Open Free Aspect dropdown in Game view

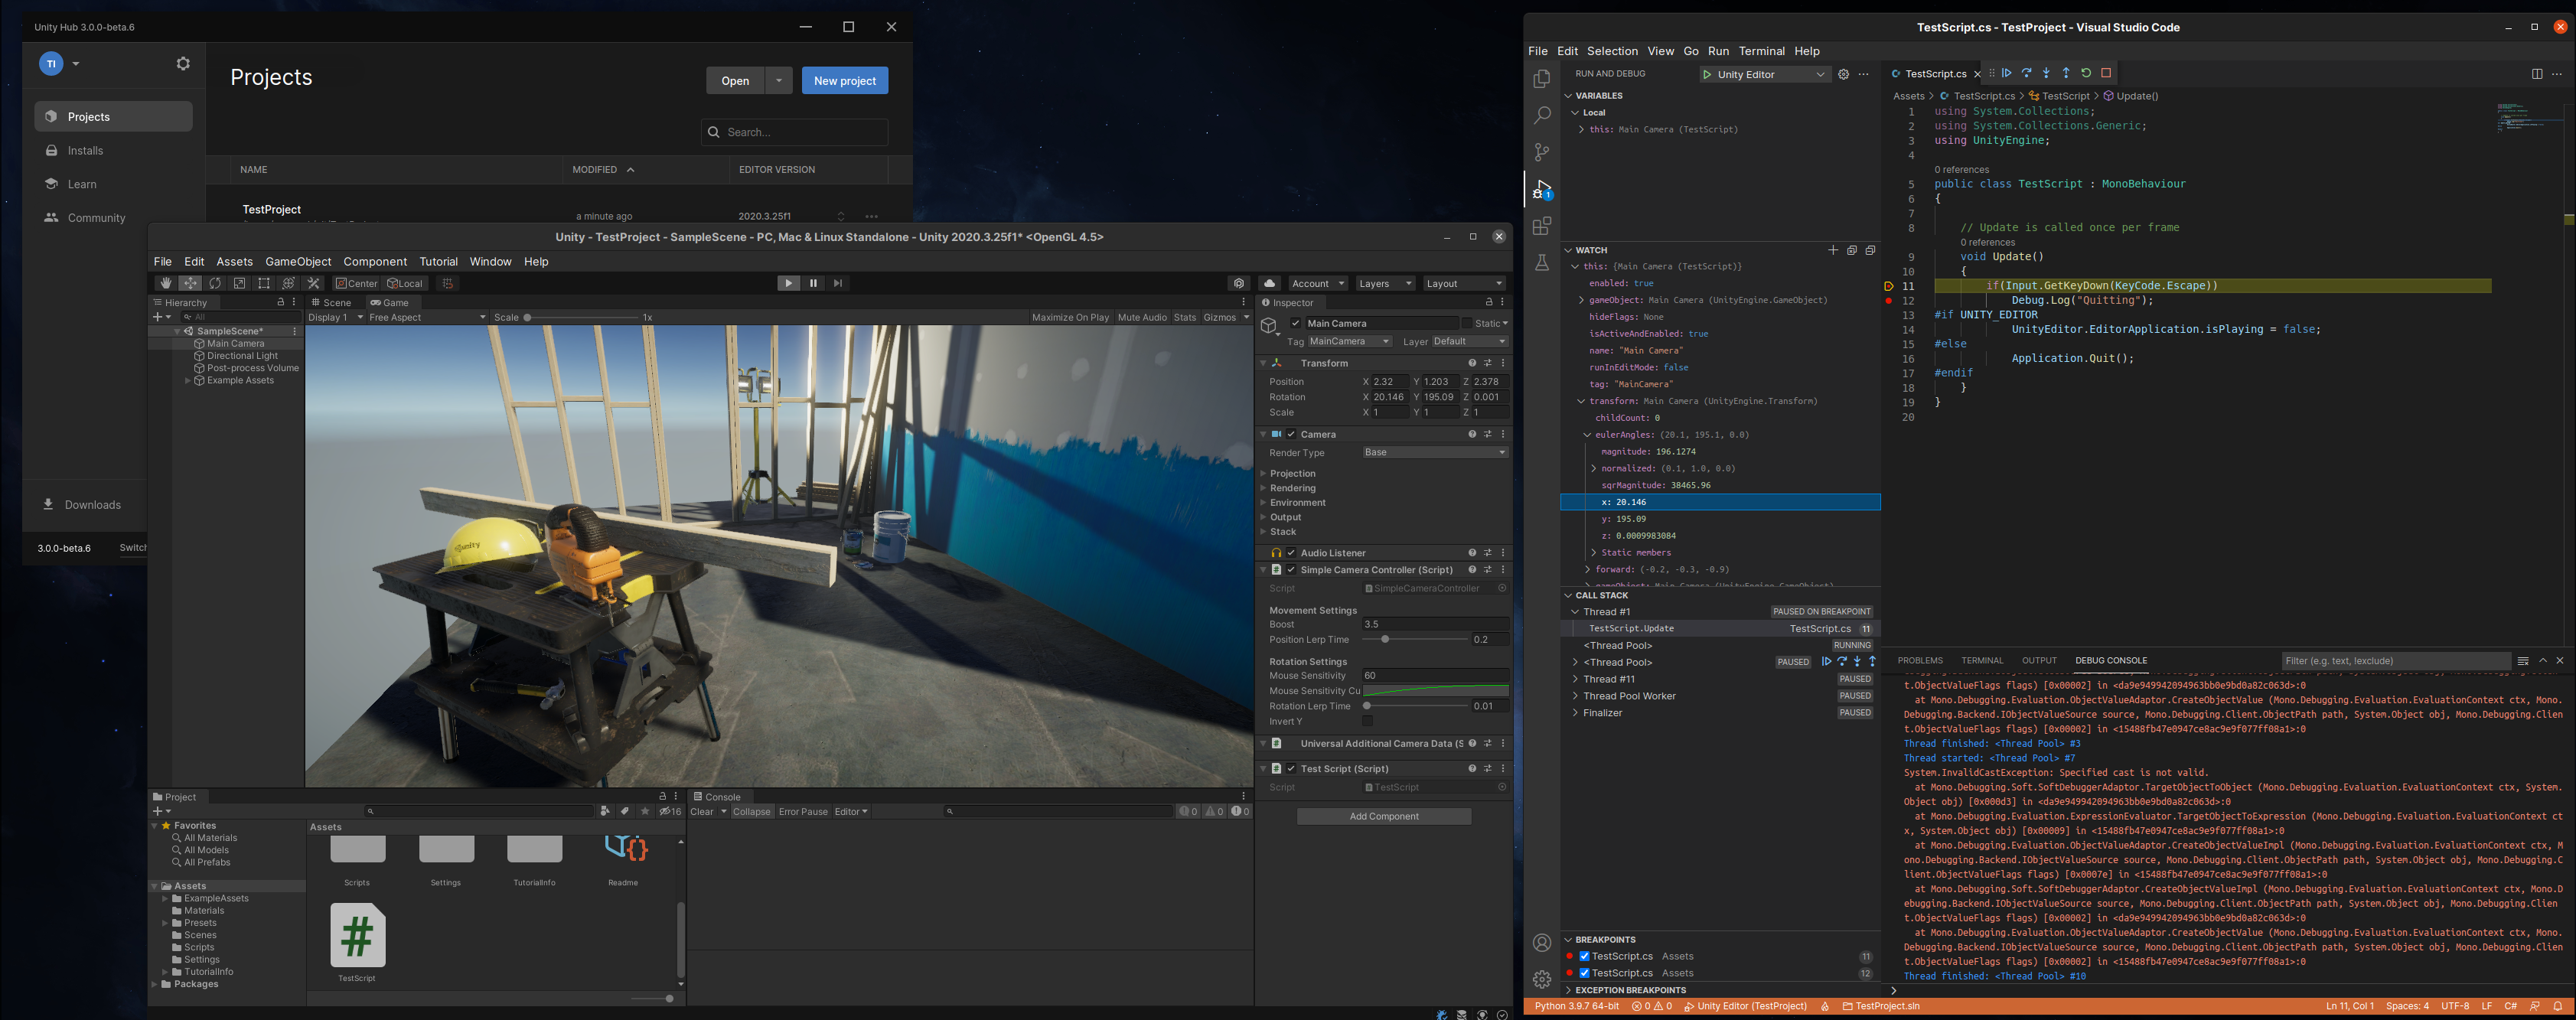pos(427,317)
